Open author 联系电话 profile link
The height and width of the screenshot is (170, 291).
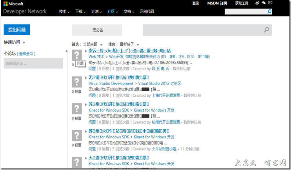point(160,69)
